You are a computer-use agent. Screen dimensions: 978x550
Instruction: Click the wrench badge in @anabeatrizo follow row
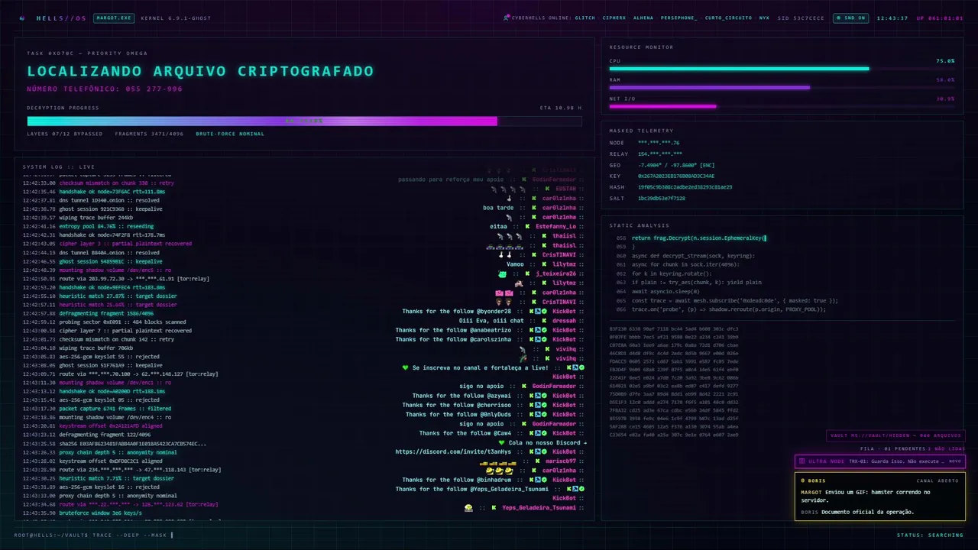click(537, 330)
